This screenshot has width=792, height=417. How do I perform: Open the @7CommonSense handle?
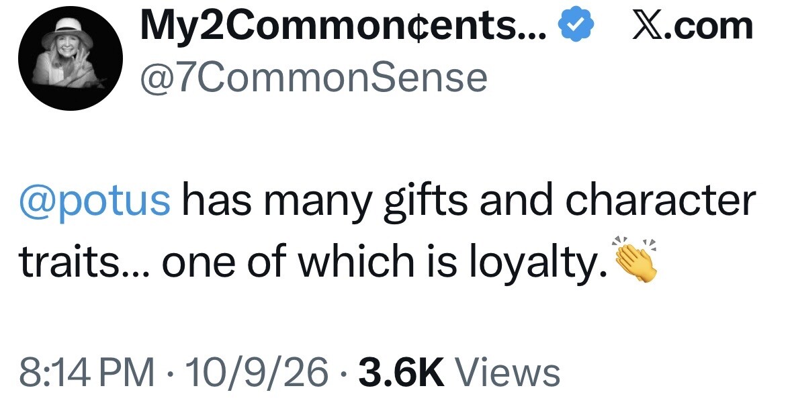(314, 78)
